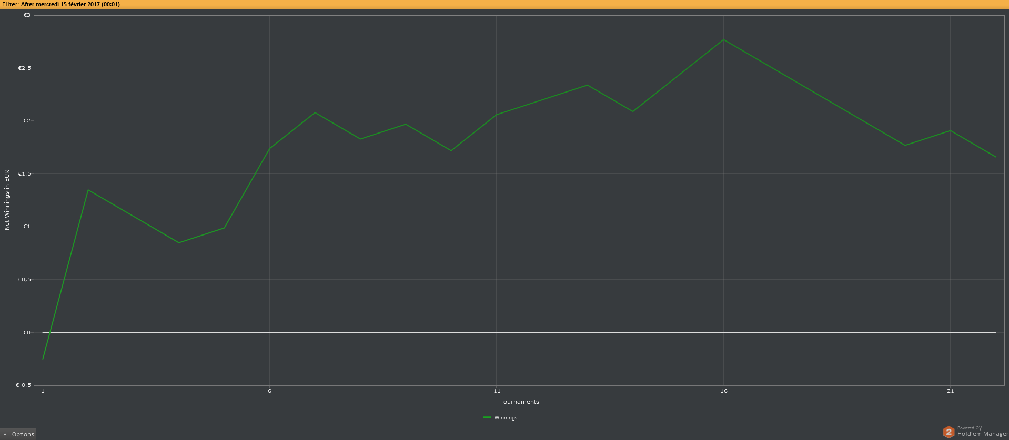Select the "Winnings" legend label
This screenshot has width=1009, height=440.
(506, 418)
